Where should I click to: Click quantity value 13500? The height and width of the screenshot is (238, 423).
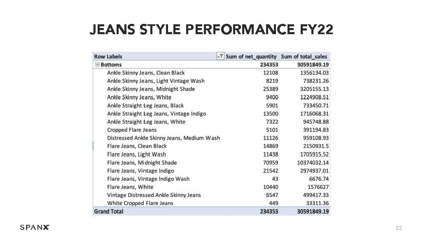[271, 114]
